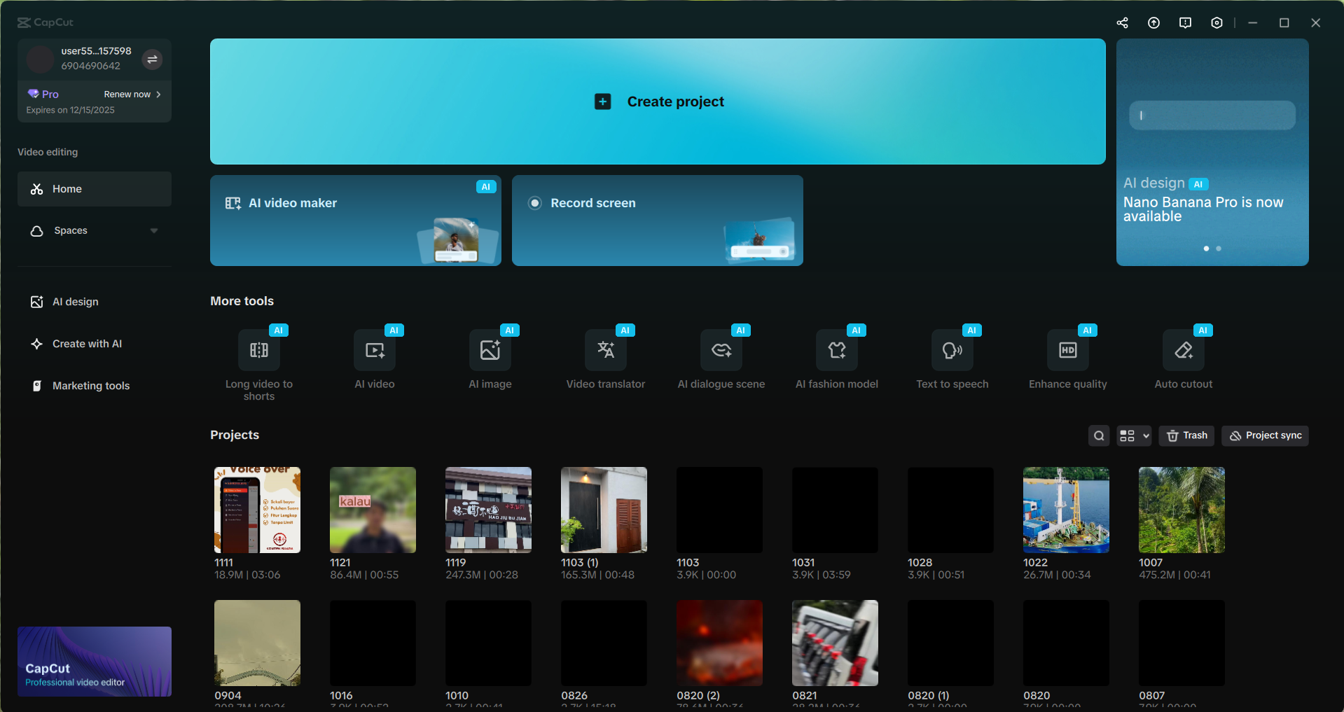1344x712 pixels.
Task: Open project 1022 ship thumbnail
Action: [1066, 510]
